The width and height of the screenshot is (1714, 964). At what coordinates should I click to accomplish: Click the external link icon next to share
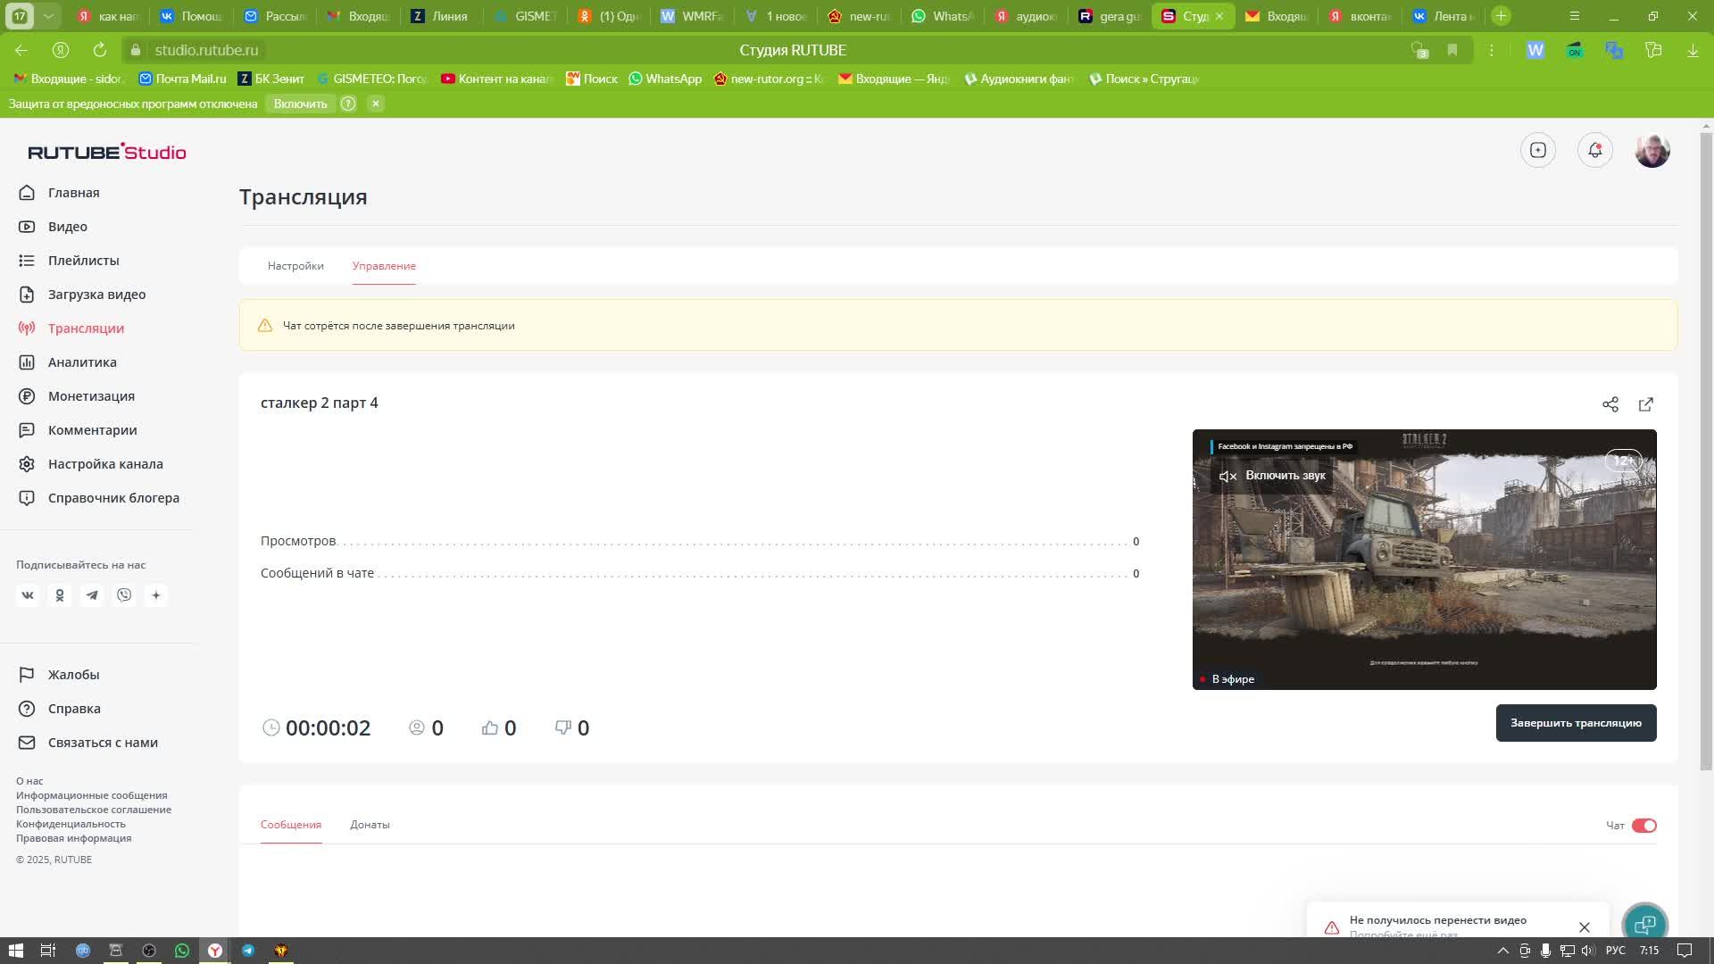click(1646, 403)
